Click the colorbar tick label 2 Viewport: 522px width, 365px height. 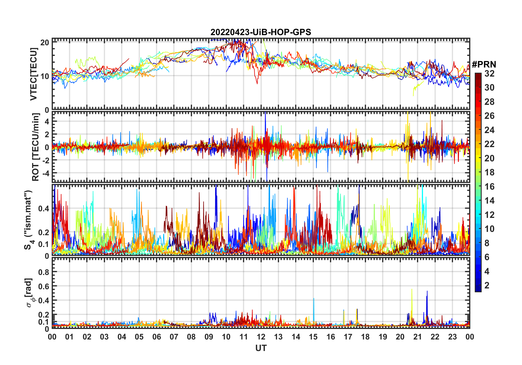coord(487,285)
